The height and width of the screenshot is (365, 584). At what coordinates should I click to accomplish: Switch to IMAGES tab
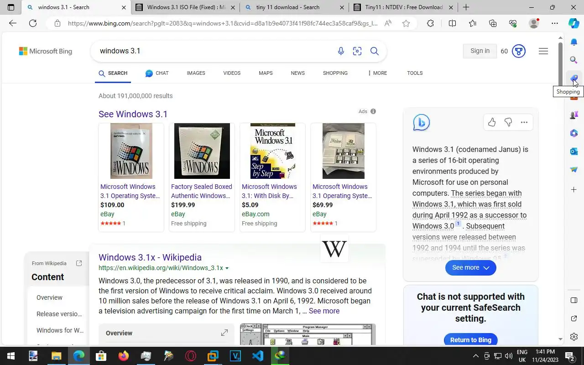[x=196, y=73]
